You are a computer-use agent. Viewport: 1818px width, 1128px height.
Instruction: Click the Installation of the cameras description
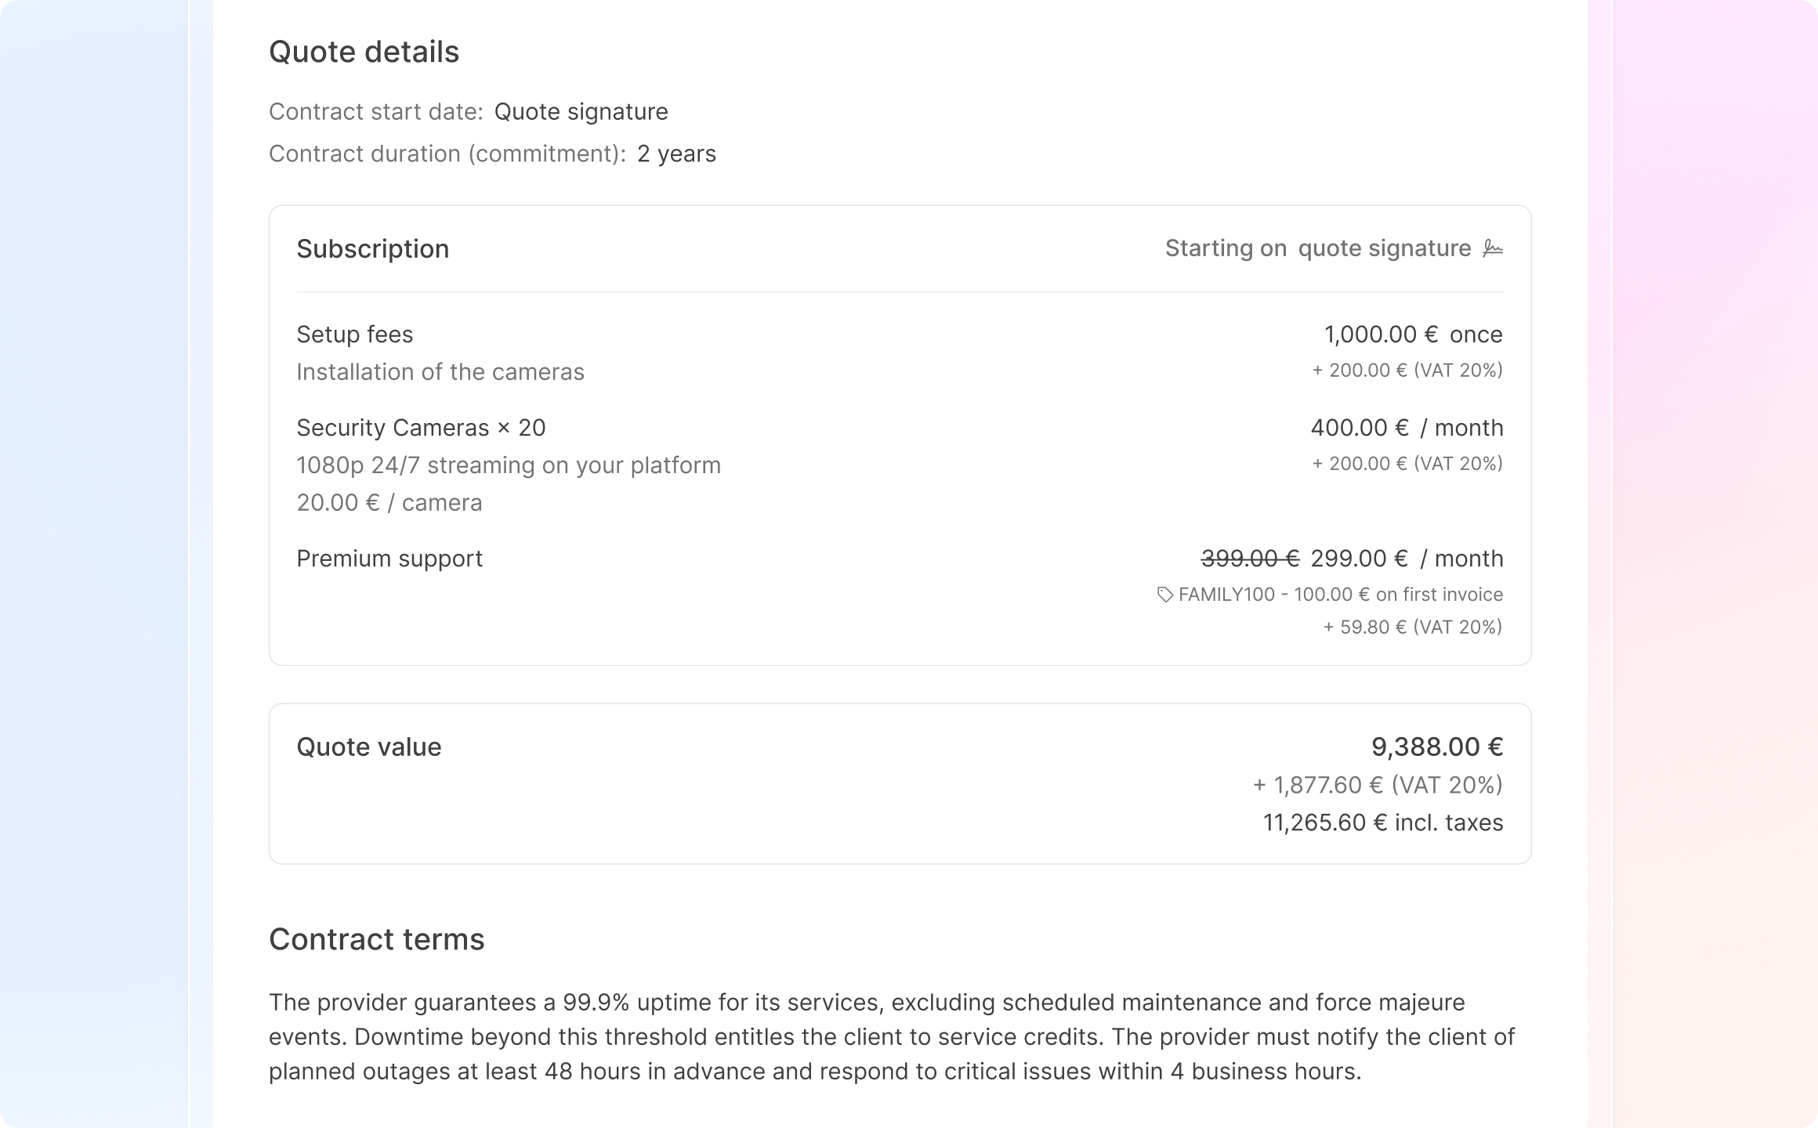440,372
